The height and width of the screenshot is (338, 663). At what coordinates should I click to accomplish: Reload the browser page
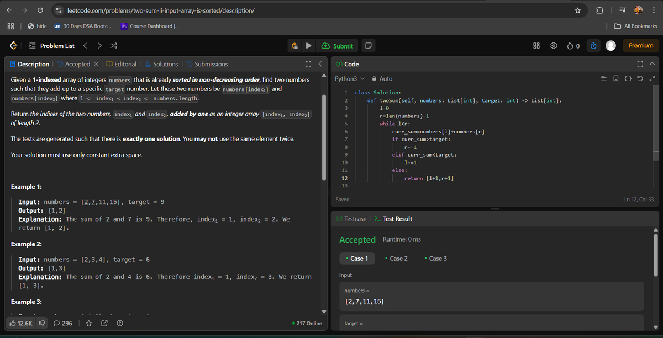tap(40, 10)
